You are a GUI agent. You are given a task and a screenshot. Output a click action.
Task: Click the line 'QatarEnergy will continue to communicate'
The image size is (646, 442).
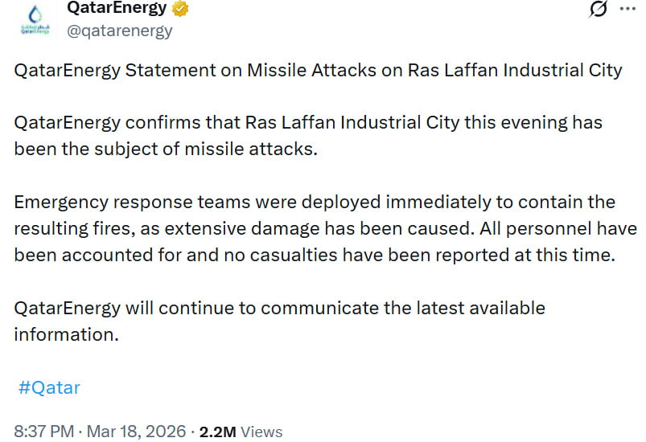click(279, 308)
